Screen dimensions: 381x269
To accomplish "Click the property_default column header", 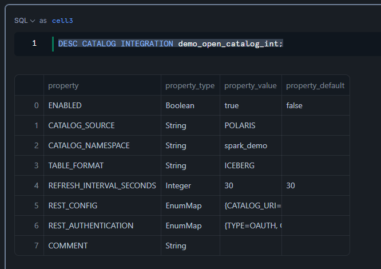I will click(x=315, y=85).
